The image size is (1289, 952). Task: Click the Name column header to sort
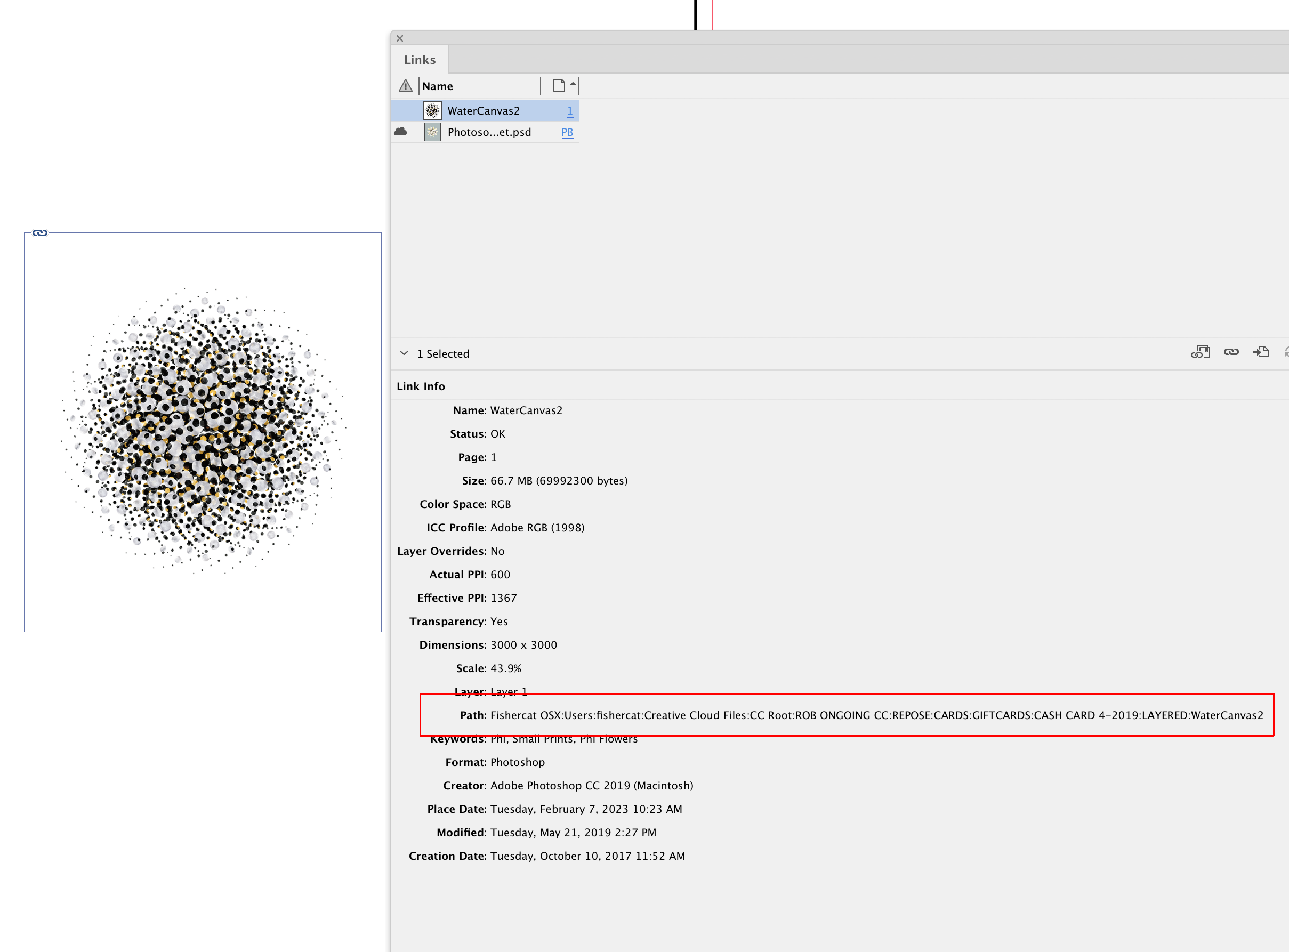click(x=437, y=86)
